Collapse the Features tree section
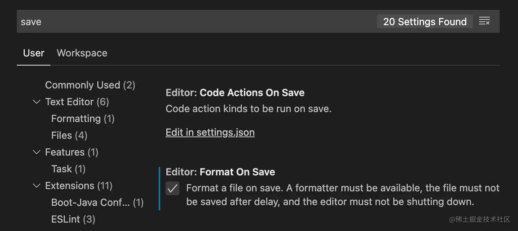 pos(37,152)
